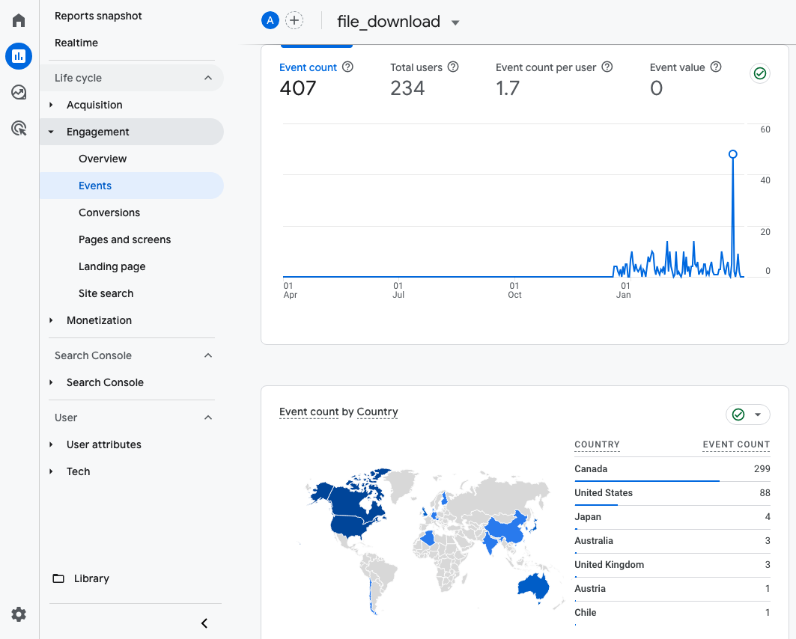Open the Explore icon in left rail
The width and height of the screenshot is (796, 639).
[19, 92]
